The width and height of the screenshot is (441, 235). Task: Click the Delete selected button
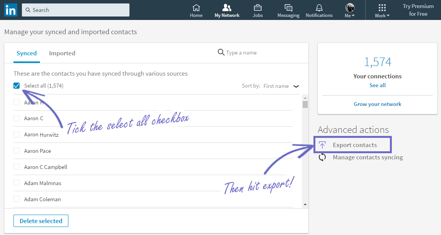[41, 220]
